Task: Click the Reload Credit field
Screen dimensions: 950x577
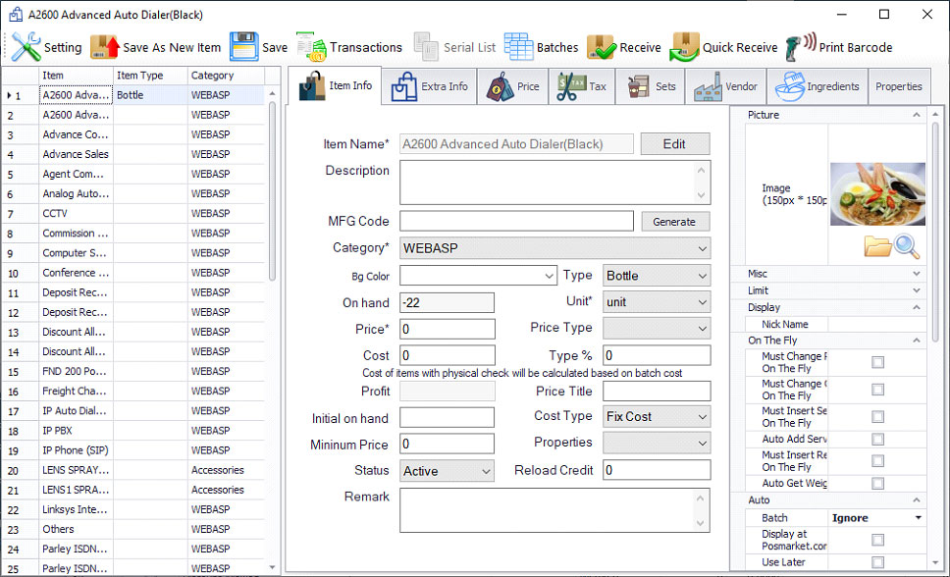Action: 657,470
